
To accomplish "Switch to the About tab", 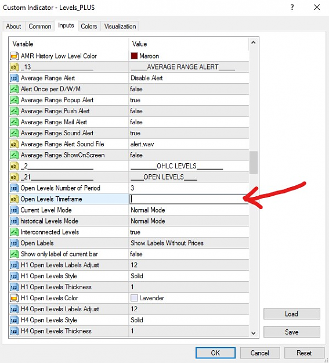I will point(13,26).
